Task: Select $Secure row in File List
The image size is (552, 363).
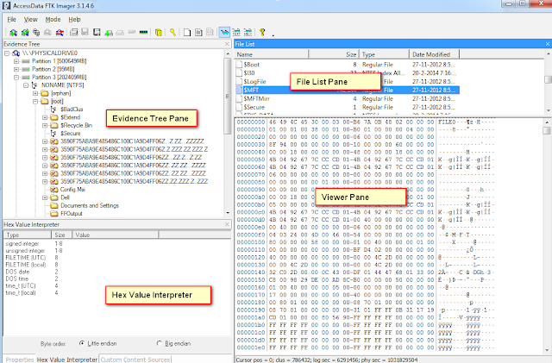Action: 347,107
